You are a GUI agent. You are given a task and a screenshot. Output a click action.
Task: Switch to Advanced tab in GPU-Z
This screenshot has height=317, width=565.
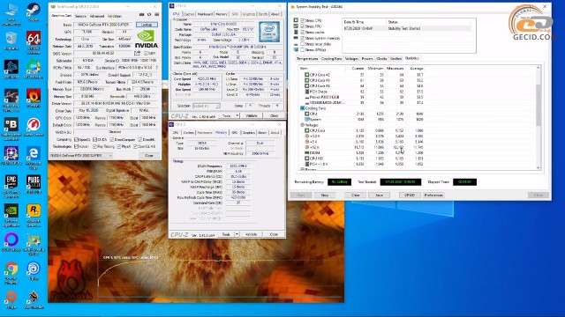coord(97,16)
